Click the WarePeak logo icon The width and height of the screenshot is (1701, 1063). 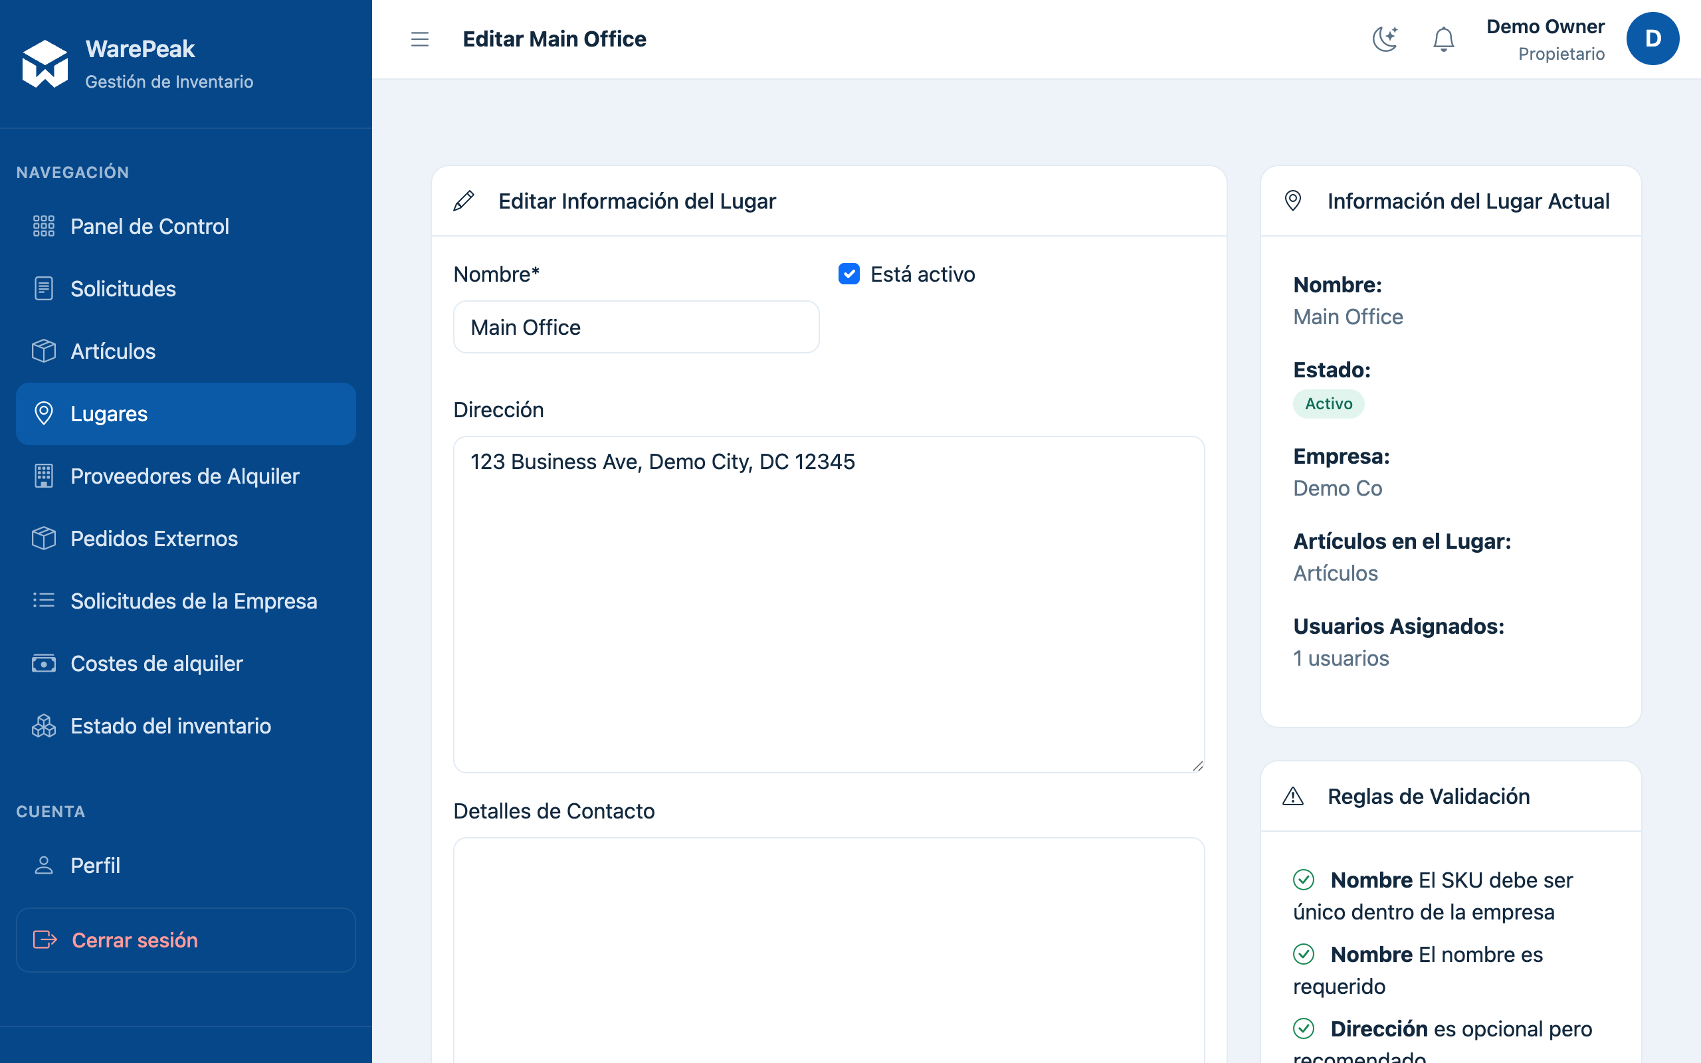point(45,64)
